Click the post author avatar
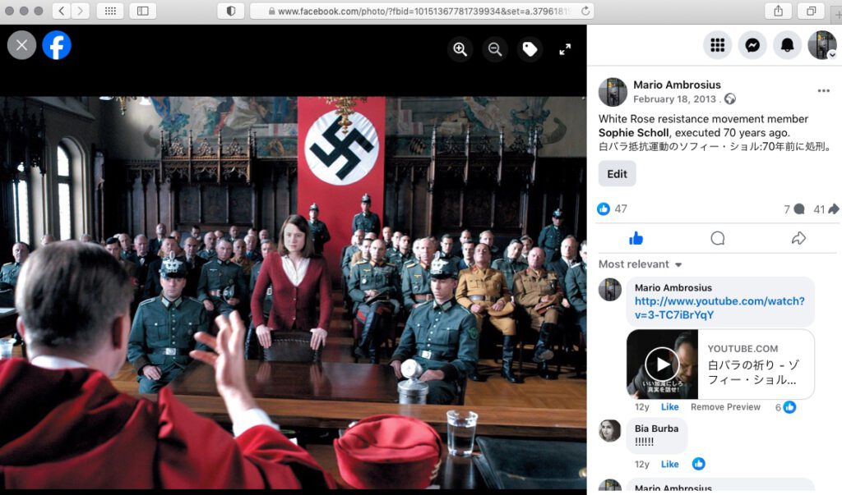This screenshot has width=842, height=495. pyautogui.click(x=613, y=92)
